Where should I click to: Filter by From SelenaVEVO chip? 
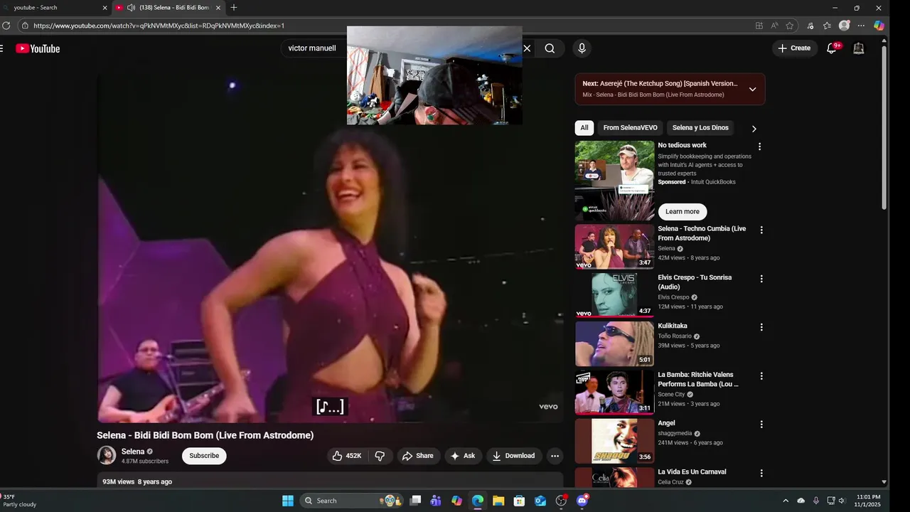click(x=631, y=128)
